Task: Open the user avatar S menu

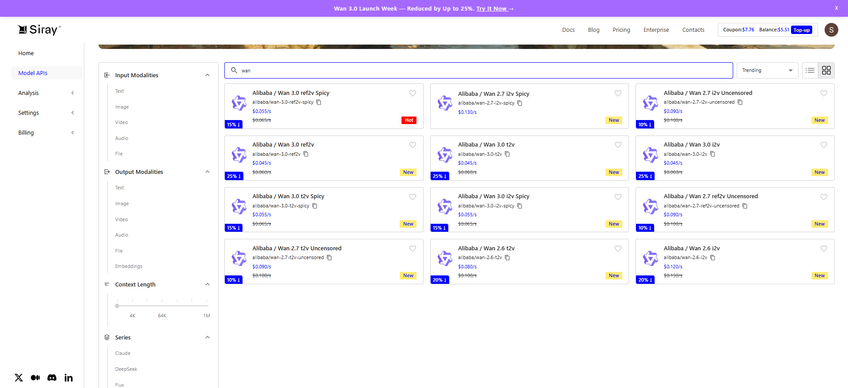Action: pos(831,30)
